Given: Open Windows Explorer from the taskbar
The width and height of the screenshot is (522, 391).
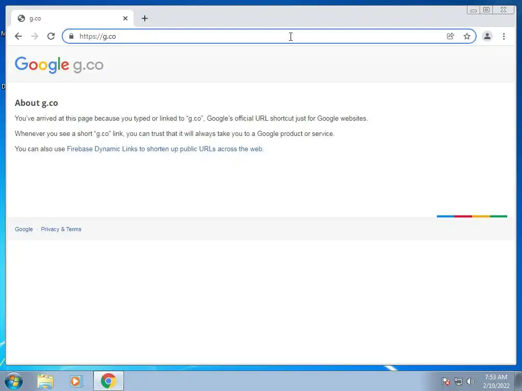Looking at the screenshot, I should pos(45,381).
